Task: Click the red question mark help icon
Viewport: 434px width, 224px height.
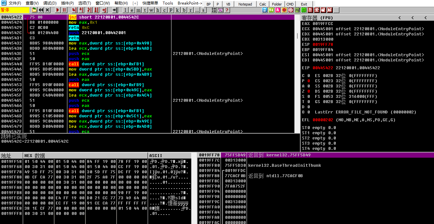Action: (x=227, y=10)
